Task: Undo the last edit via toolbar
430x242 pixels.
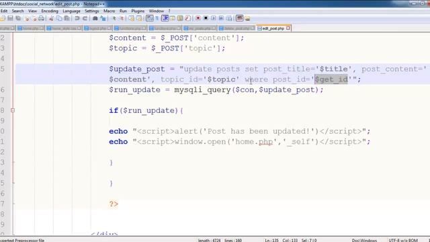Action: [77, 18]
